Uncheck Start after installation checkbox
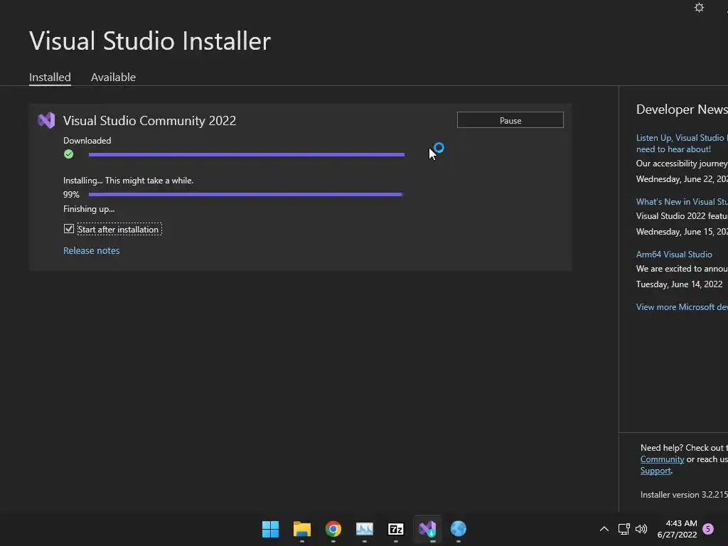 [69, 229]
